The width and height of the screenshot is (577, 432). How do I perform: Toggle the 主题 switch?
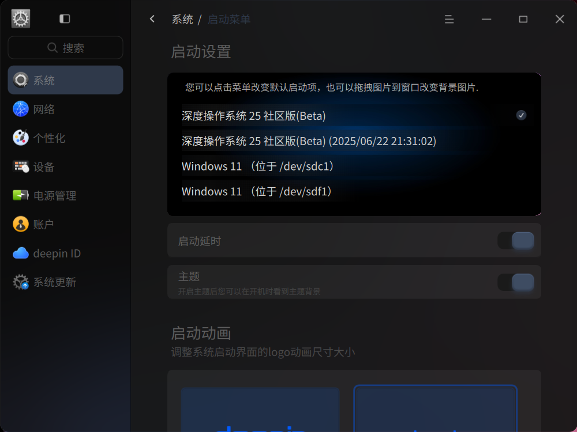click(x=516, y=282)
